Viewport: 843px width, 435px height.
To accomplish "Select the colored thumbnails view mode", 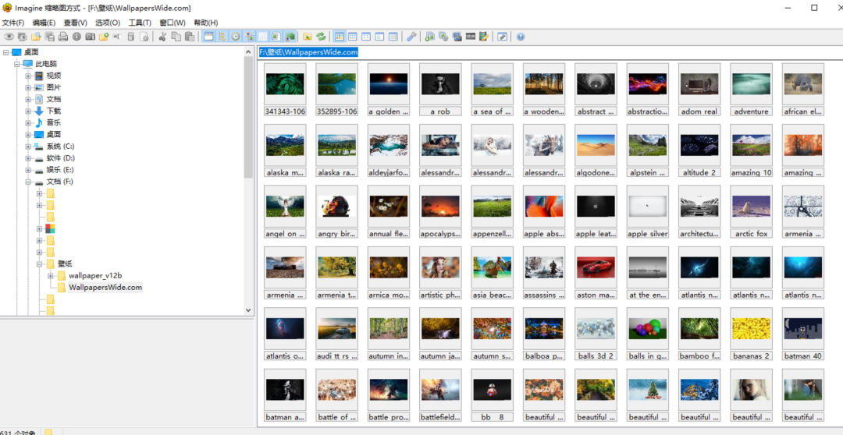I will click(340, 37).
